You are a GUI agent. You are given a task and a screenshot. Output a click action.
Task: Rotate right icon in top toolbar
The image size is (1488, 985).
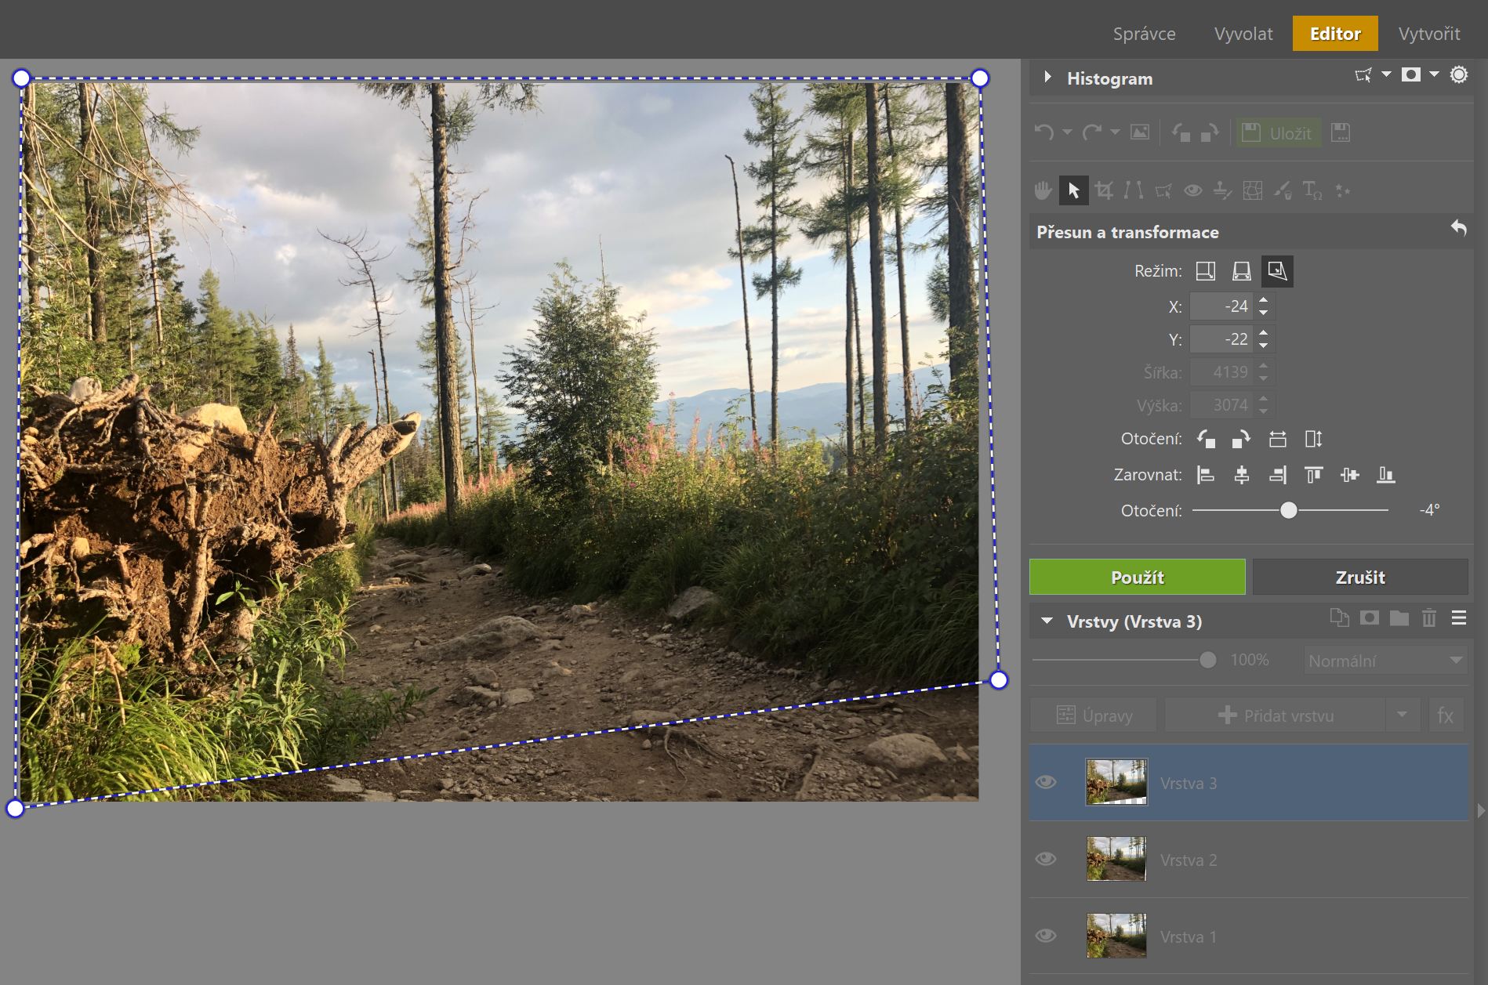coord(1210,132)
